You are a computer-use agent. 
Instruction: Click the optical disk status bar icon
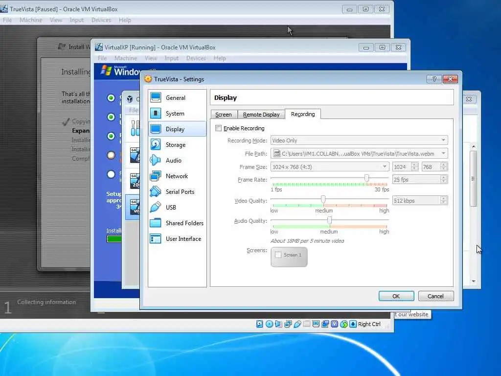(270, 324)
